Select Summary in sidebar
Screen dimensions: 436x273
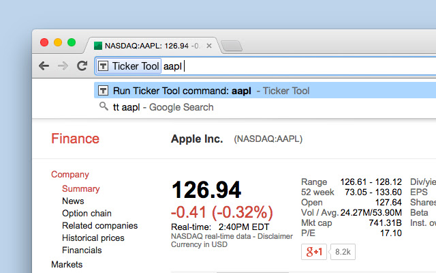click(x=81, y=188)
